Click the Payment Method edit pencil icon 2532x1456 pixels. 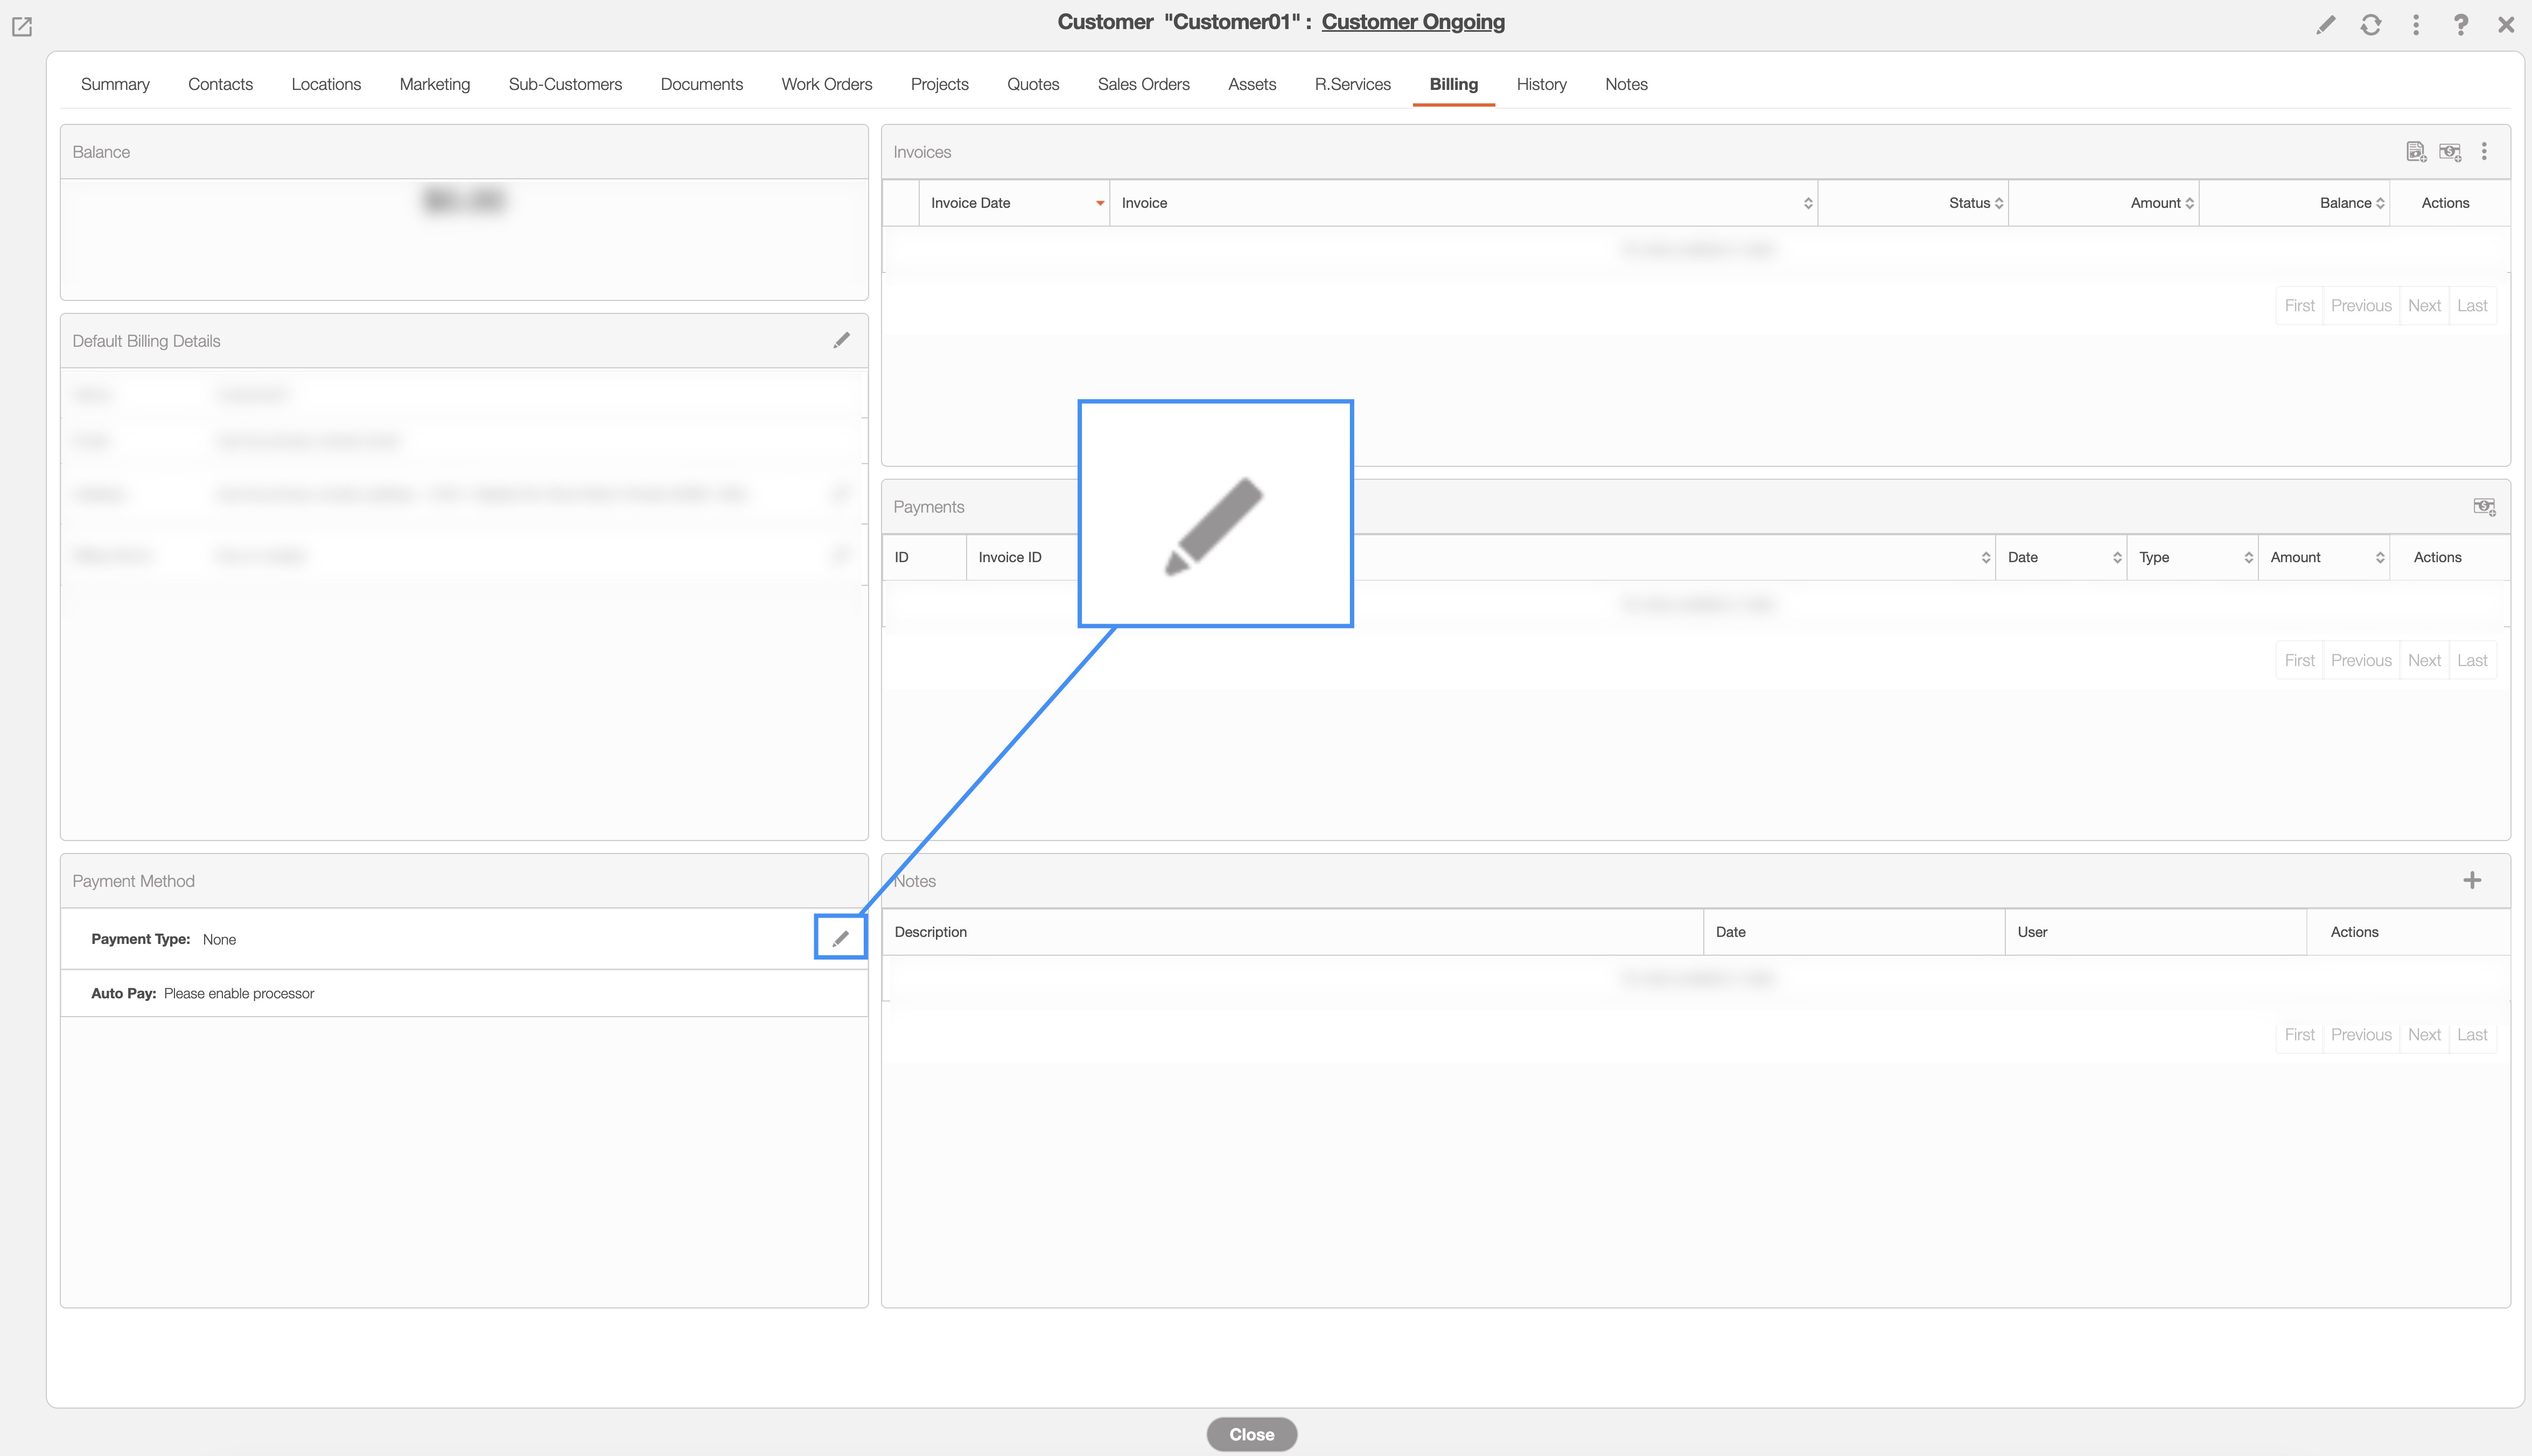[840, 938]
